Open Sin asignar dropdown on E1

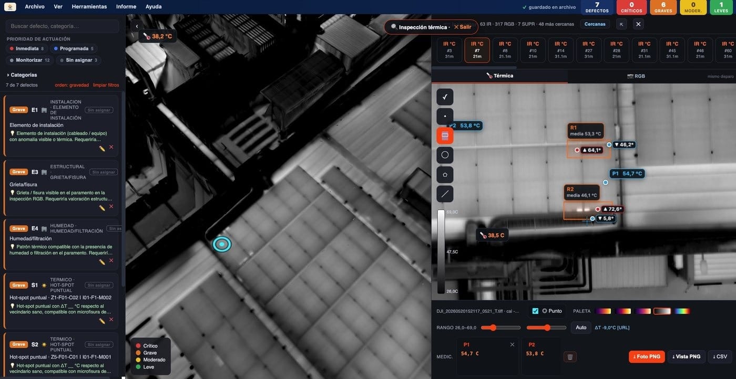coord(99,110)
